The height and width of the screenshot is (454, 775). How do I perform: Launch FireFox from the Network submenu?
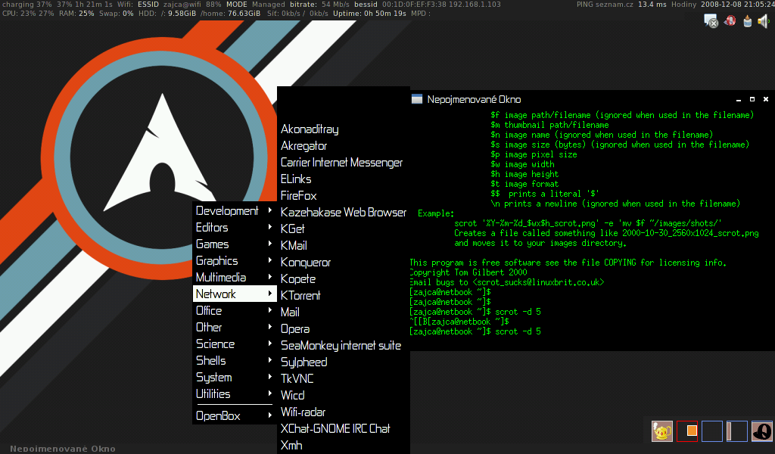[x=344, y=196]
